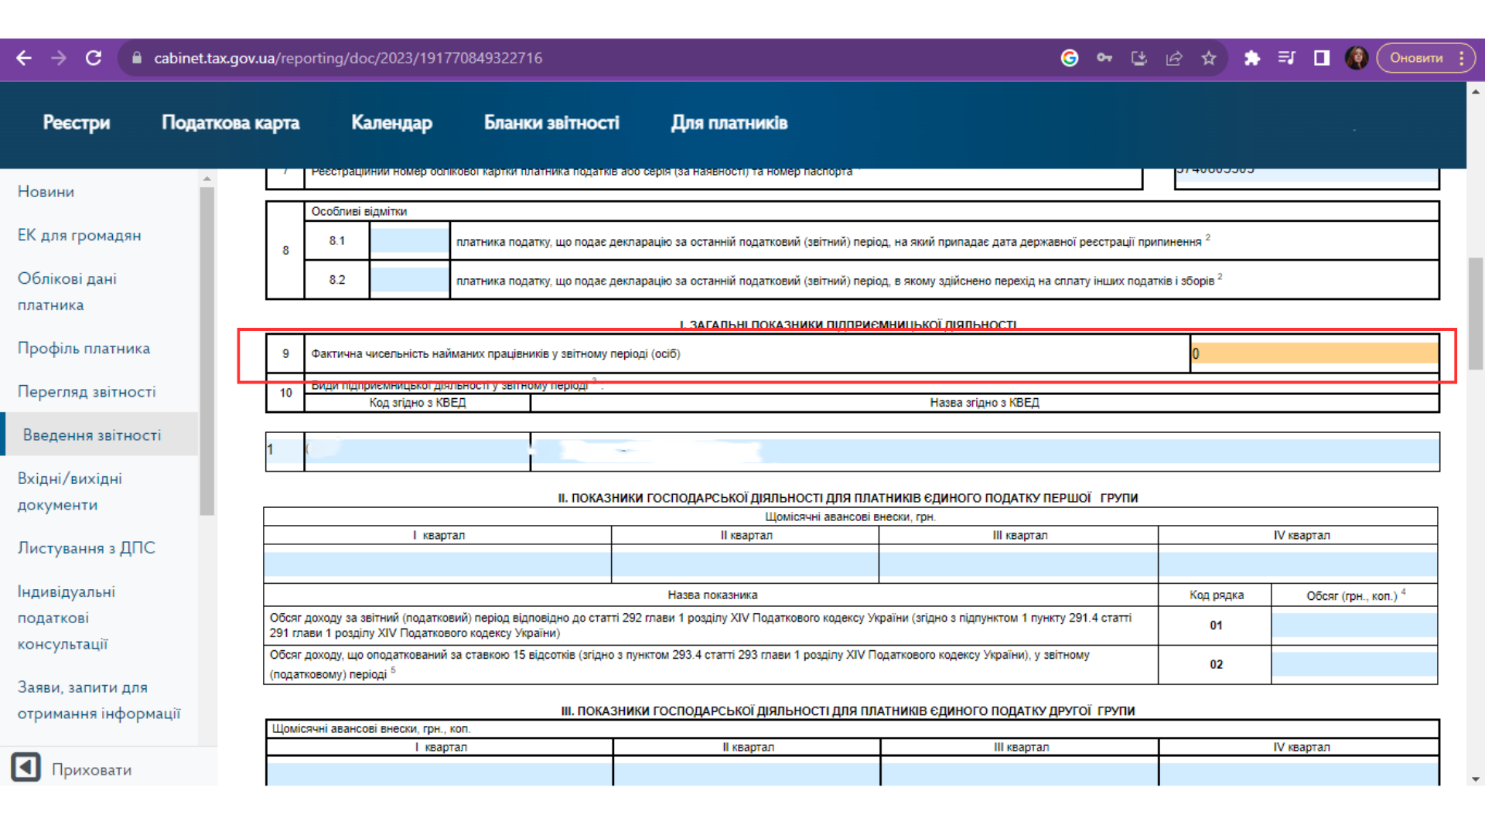Click the browser back arrow

[24, 58]
